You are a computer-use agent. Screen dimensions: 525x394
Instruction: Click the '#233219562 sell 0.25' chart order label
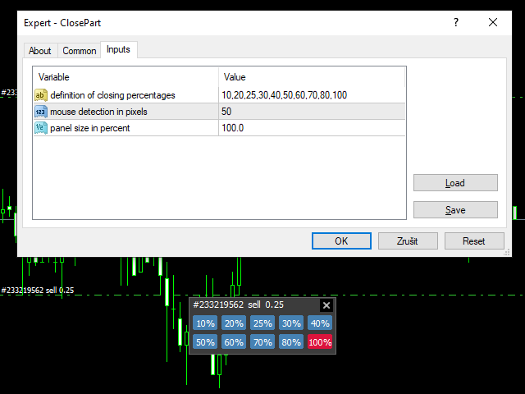pyautogui.click(x=38, y=290)
